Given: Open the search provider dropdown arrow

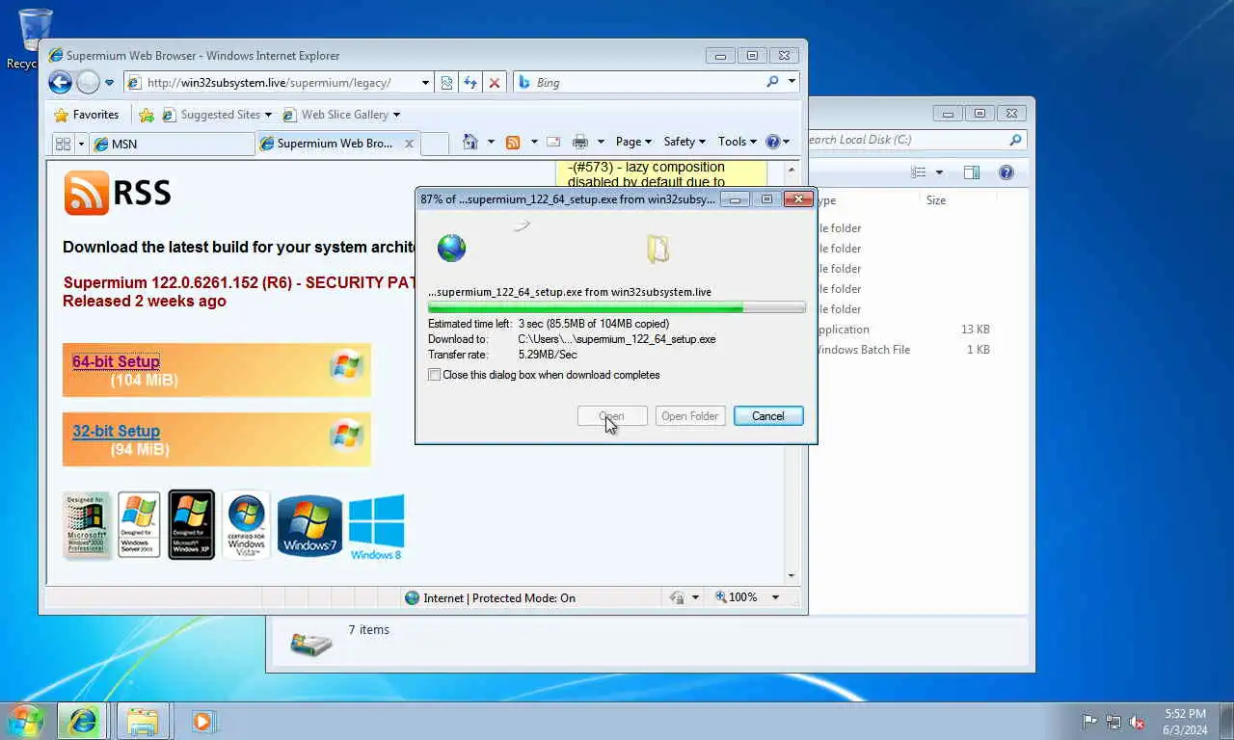Looking at the screenshot, I should pos(791,83).
